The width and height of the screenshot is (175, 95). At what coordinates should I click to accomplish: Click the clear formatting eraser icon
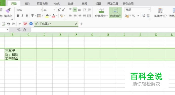point(61,16)
